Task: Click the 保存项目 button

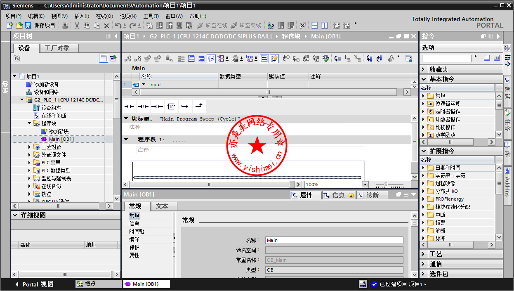Action: pos(40,26)
